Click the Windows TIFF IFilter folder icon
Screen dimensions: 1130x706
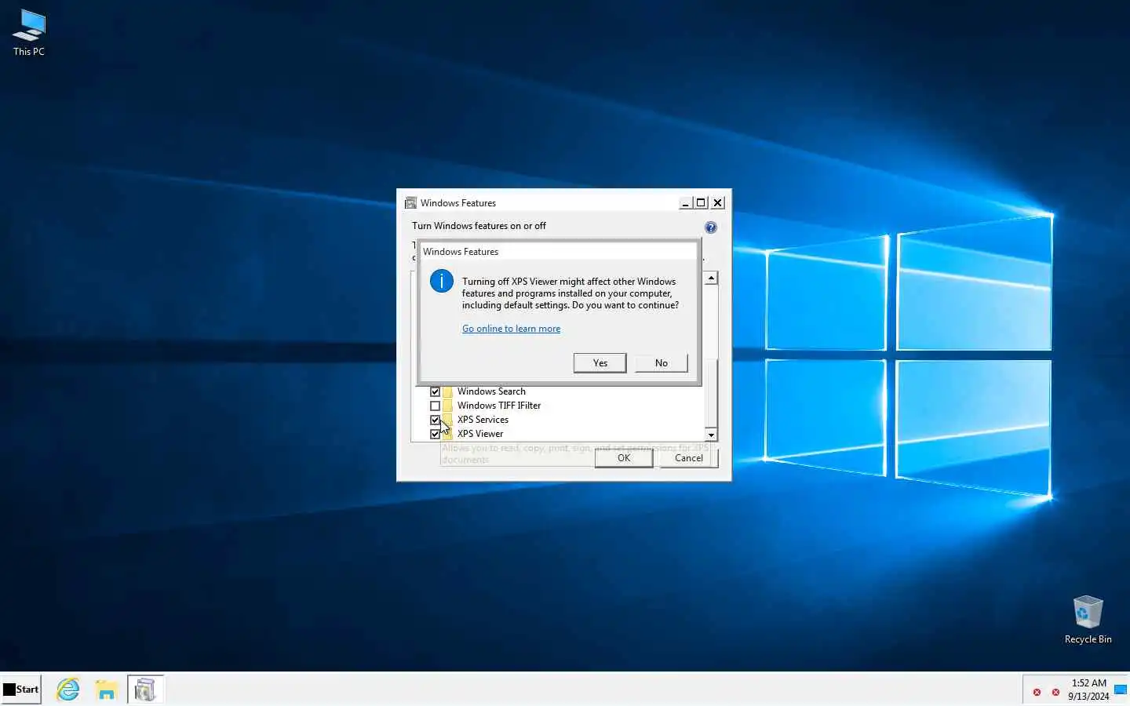[447, 406]
